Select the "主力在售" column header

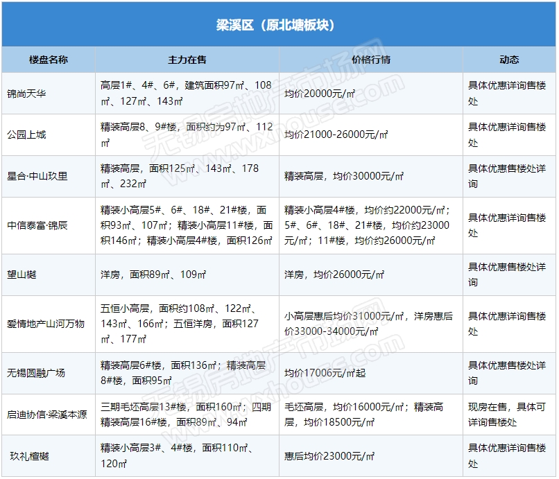[x=187, y=60]
